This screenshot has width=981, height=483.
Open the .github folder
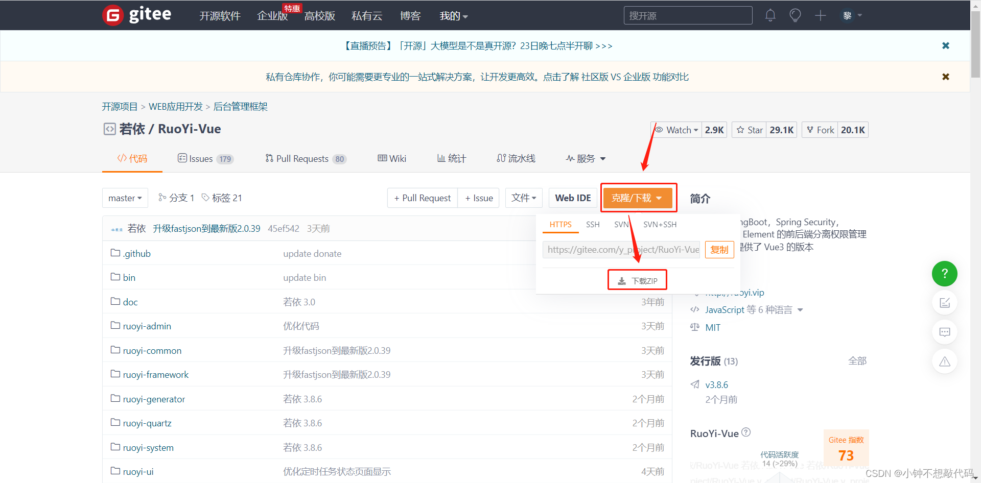point(137,253)
